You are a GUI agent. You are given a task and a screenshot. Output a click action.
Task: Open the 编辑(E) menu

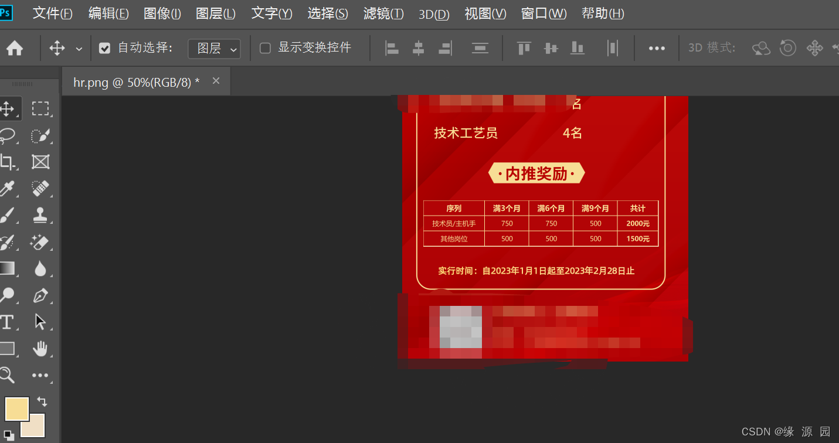(x=108, y=13)
